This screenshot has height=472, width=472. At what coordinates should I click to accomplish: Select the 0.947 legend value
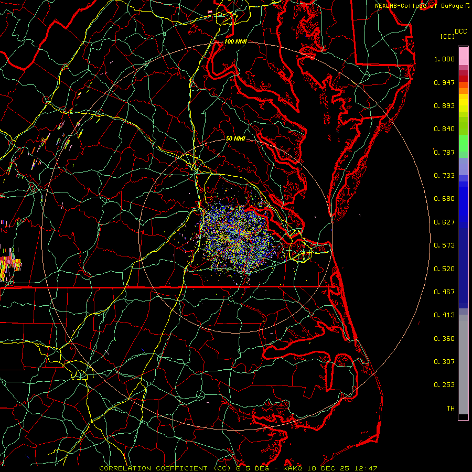point(444,82)
